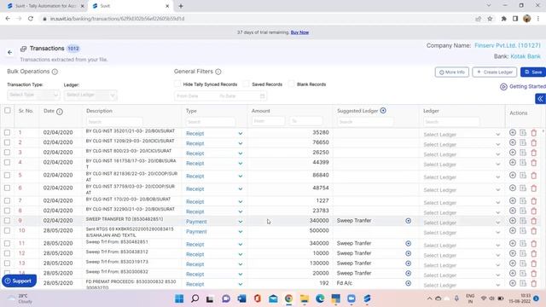Image resolution: width=546 pixels, height=307 pixels.
Task: Click the Date column info icon
Action: pos(60,112)
